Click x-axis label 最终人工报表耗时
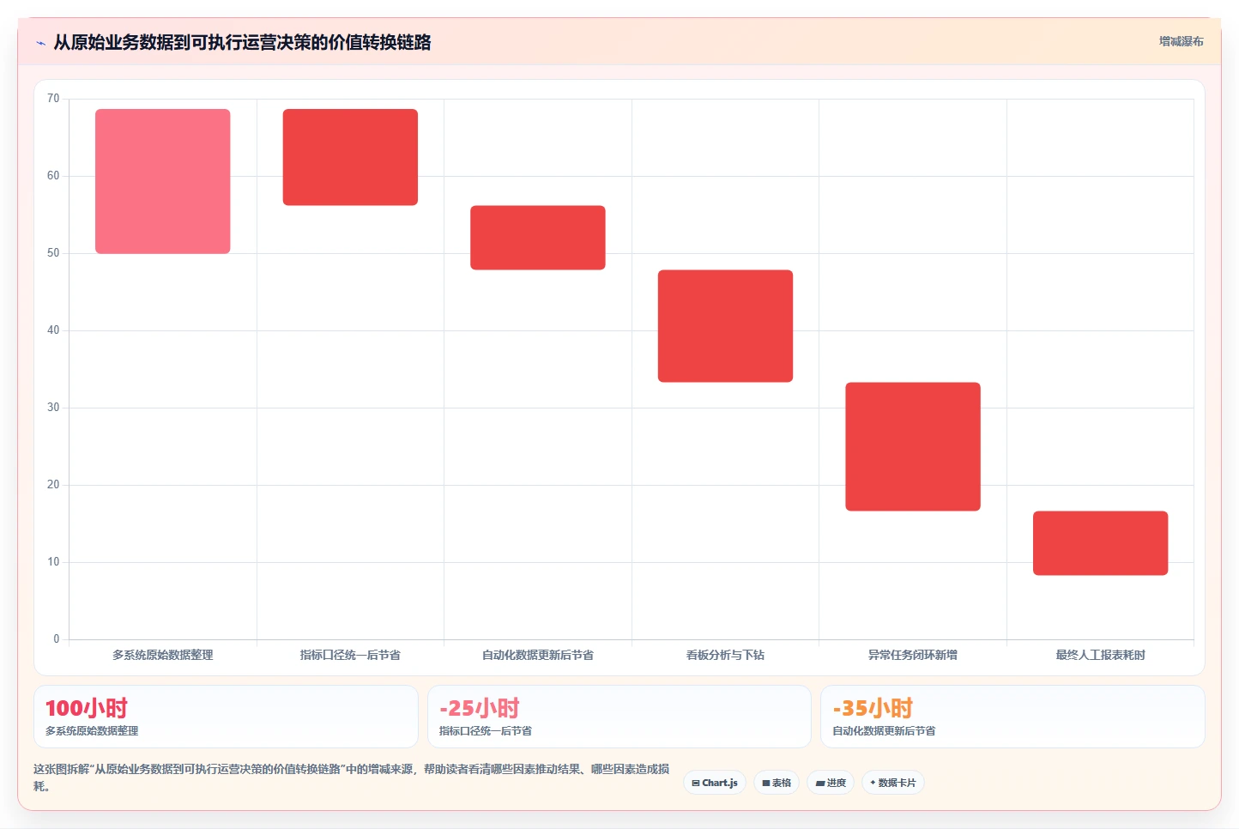The width and height of the screenshot is (1239, 829). (1100, 655)
